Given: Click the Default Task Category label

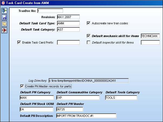Looking at the screenshot, I should point(38,29).
